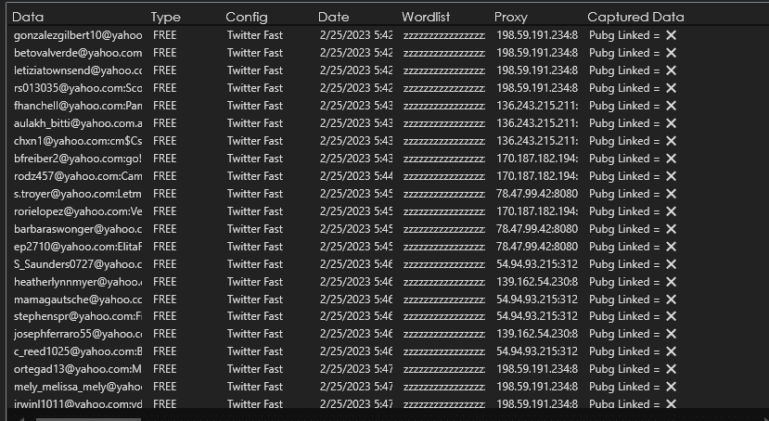The image size is (769, 421).
Task: Sort entries by the Proxy column
Action: click(x=511, y=17)
